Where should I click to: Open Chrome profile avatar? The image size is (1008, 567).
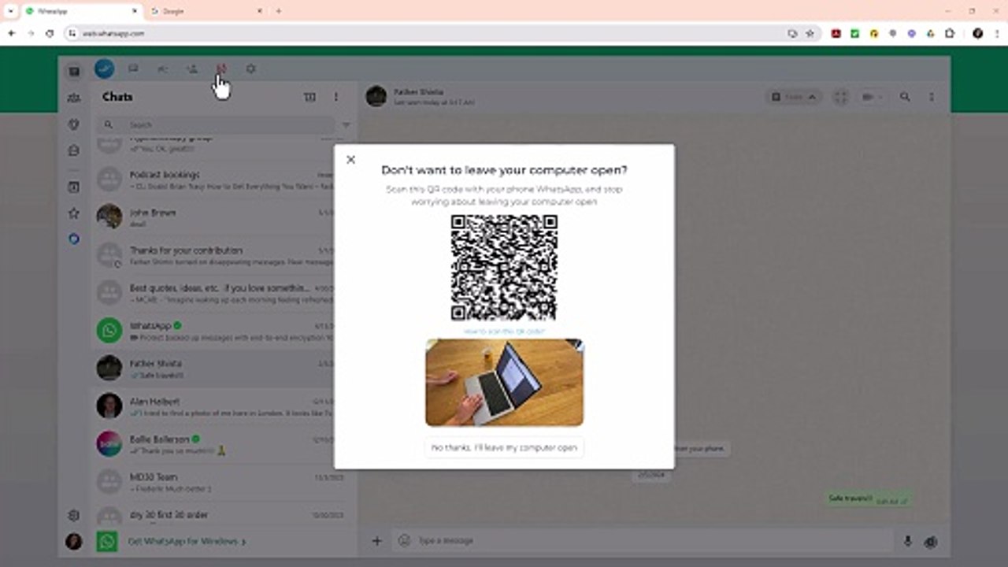[977, 34]
